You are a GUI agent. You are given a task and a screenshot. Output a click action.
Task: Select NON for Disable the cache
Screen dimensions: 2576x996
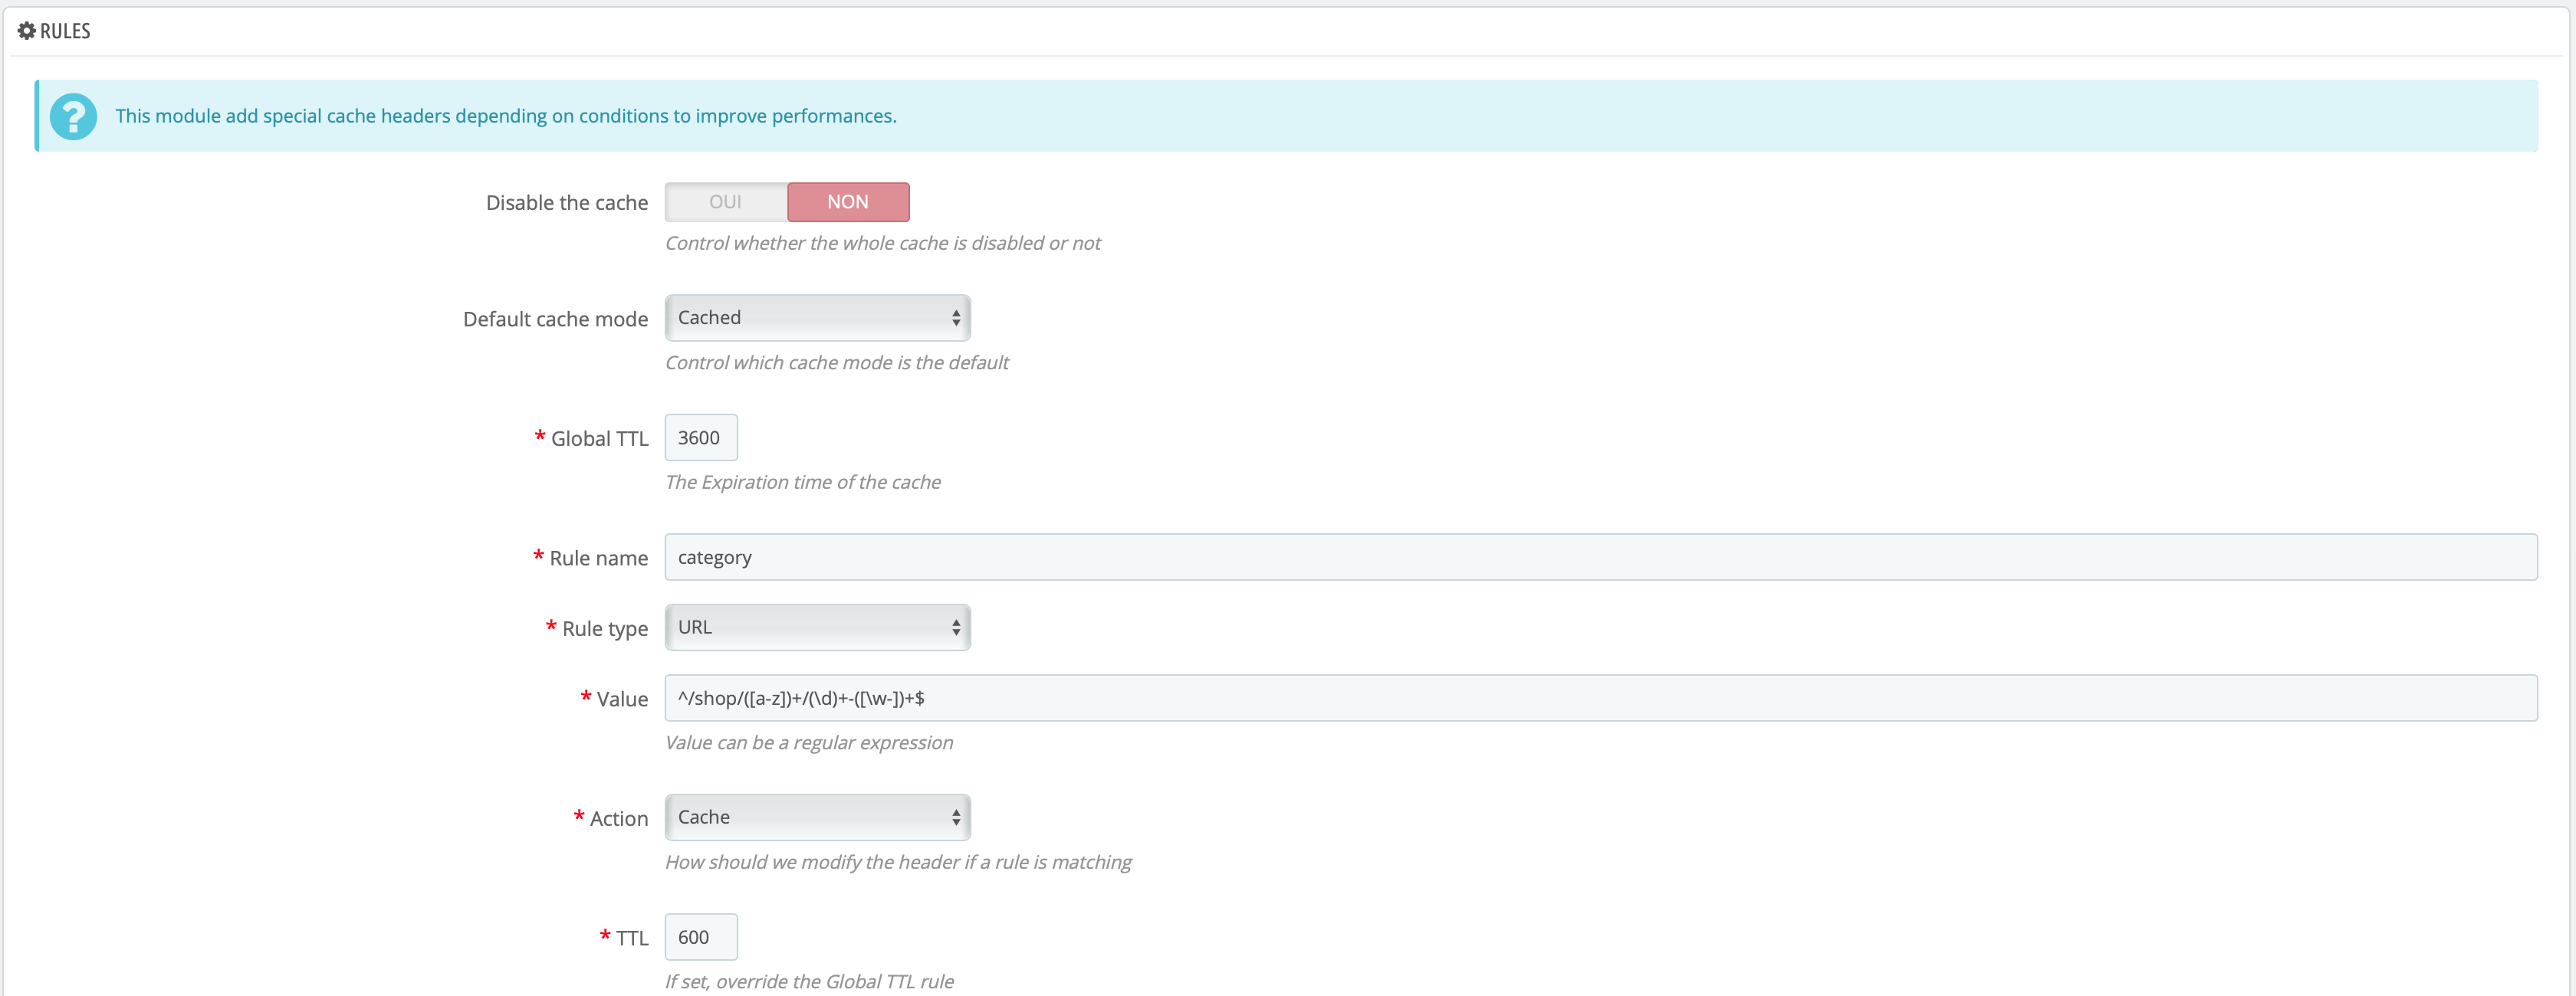pyautogui.click(x=848, y=201)
